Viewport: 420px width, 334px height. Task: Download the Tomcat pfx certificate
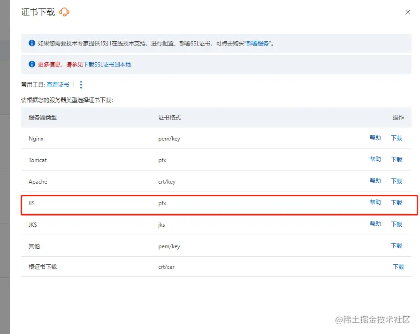(397, 159)
